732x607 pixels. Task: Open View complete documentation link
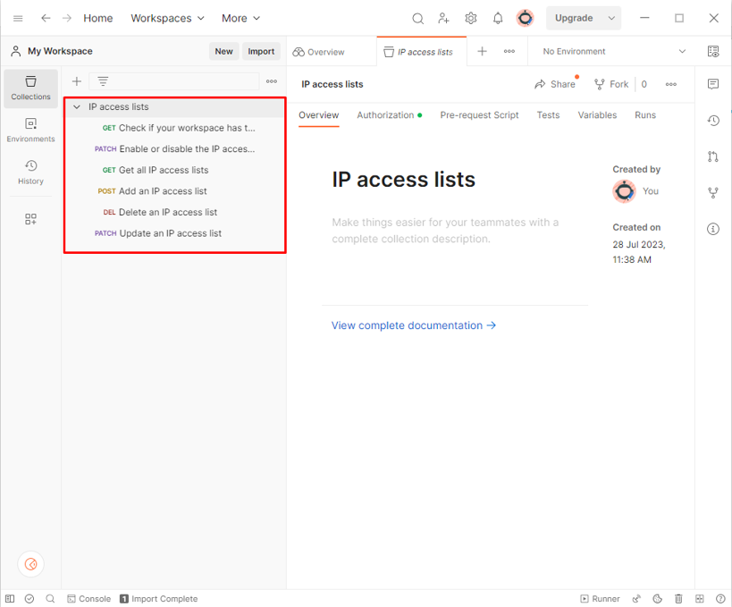click(413, 325)
